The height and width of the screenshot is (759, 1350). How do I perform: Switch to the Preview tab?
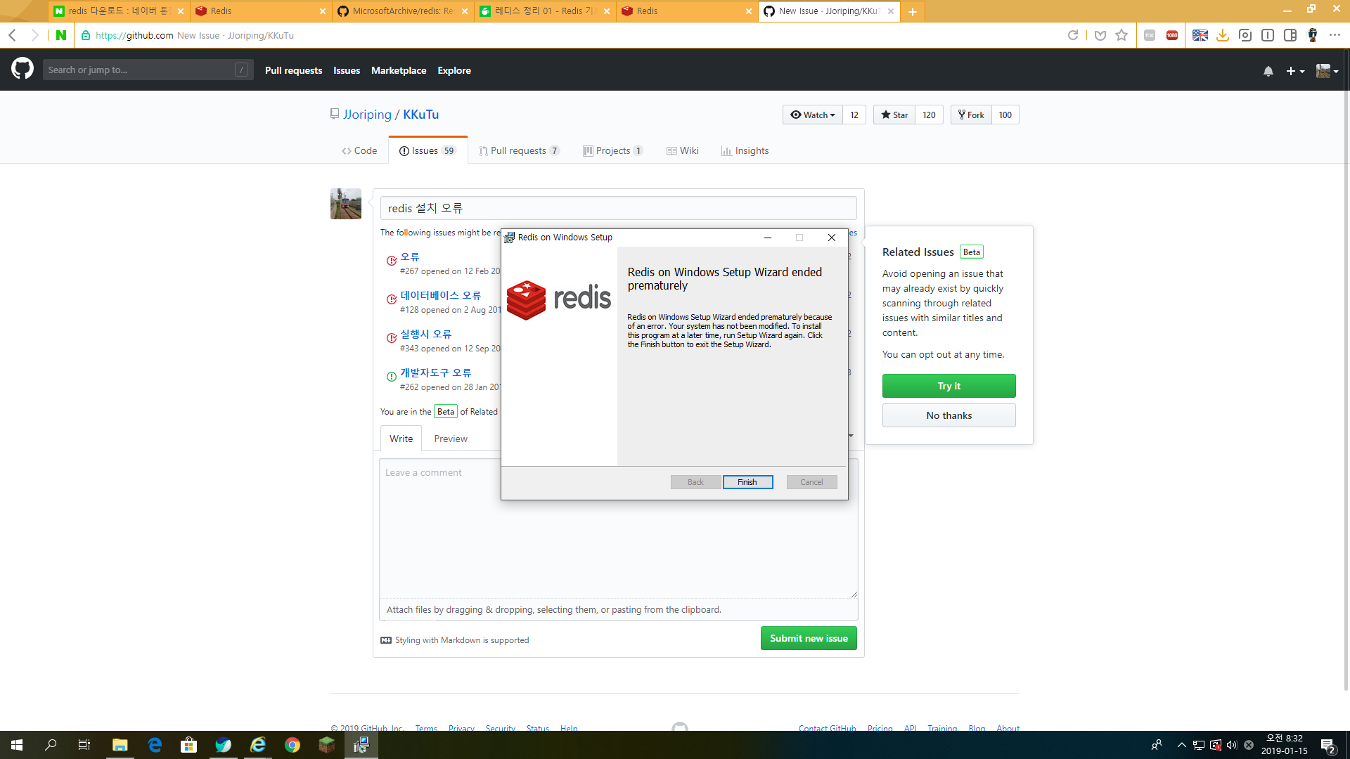pyautogui.click(x=450, y=439)
